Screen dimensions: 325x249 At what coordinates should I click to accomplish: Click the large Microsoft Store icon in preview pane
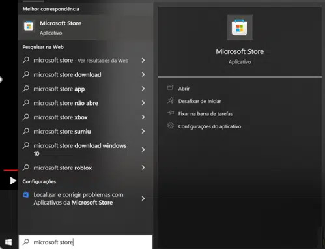pyautogui.click(x=240, y=27)
